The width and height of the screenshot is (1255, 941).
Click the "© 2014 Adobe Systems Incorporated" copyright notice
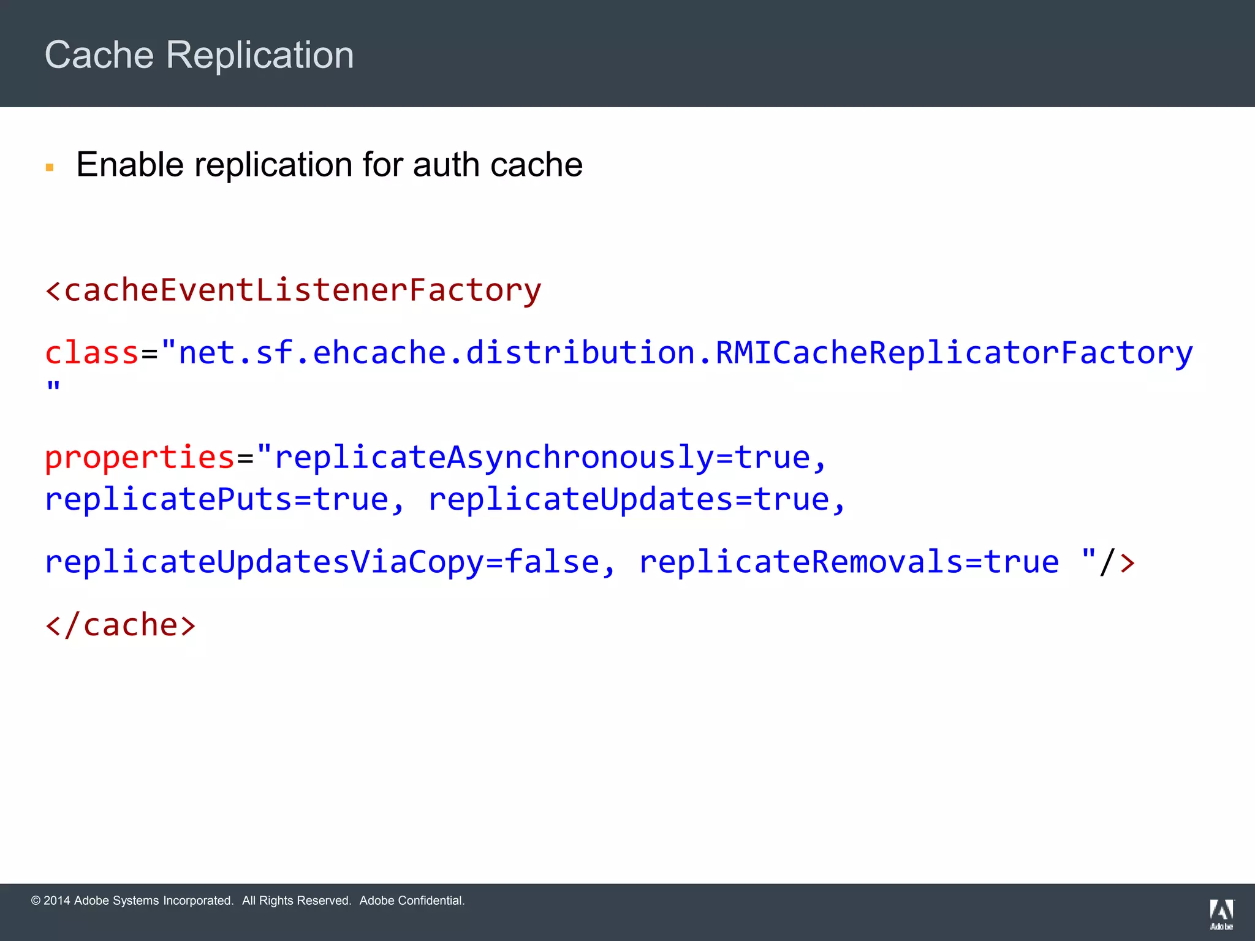pos(132,901)
